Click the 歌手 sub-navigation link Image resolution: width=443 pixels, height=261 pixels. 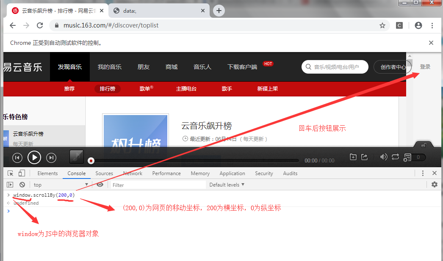227,88
